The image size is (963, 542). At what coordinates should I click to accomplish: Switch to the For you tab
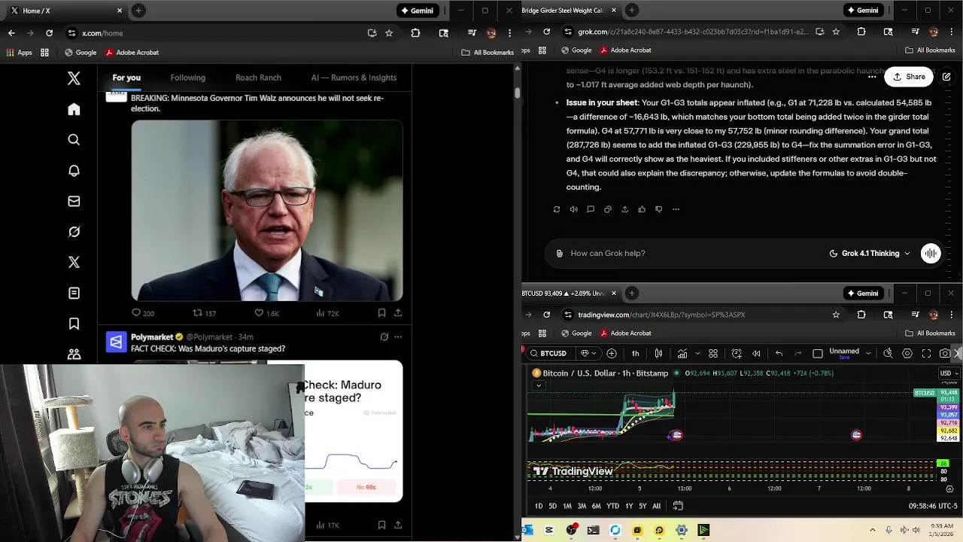(126, 78)
